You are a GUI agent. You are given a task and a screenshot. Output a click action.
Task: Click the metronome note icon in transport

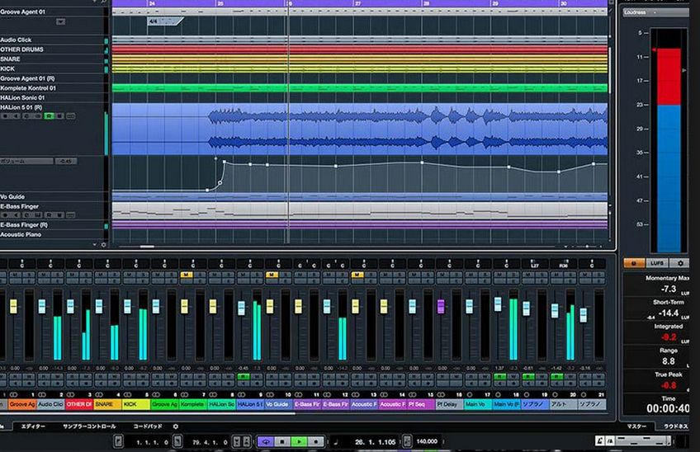tap(335, 442)
